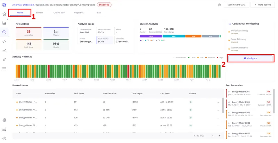Open Energy Meter H1... row with impact 14550

(117, 102)
